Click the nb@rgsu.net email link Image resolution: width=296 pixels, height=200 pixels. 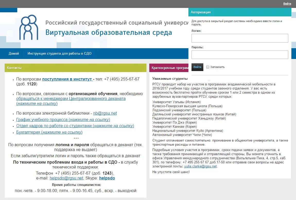pyautogui.click(x=105, y=113)
